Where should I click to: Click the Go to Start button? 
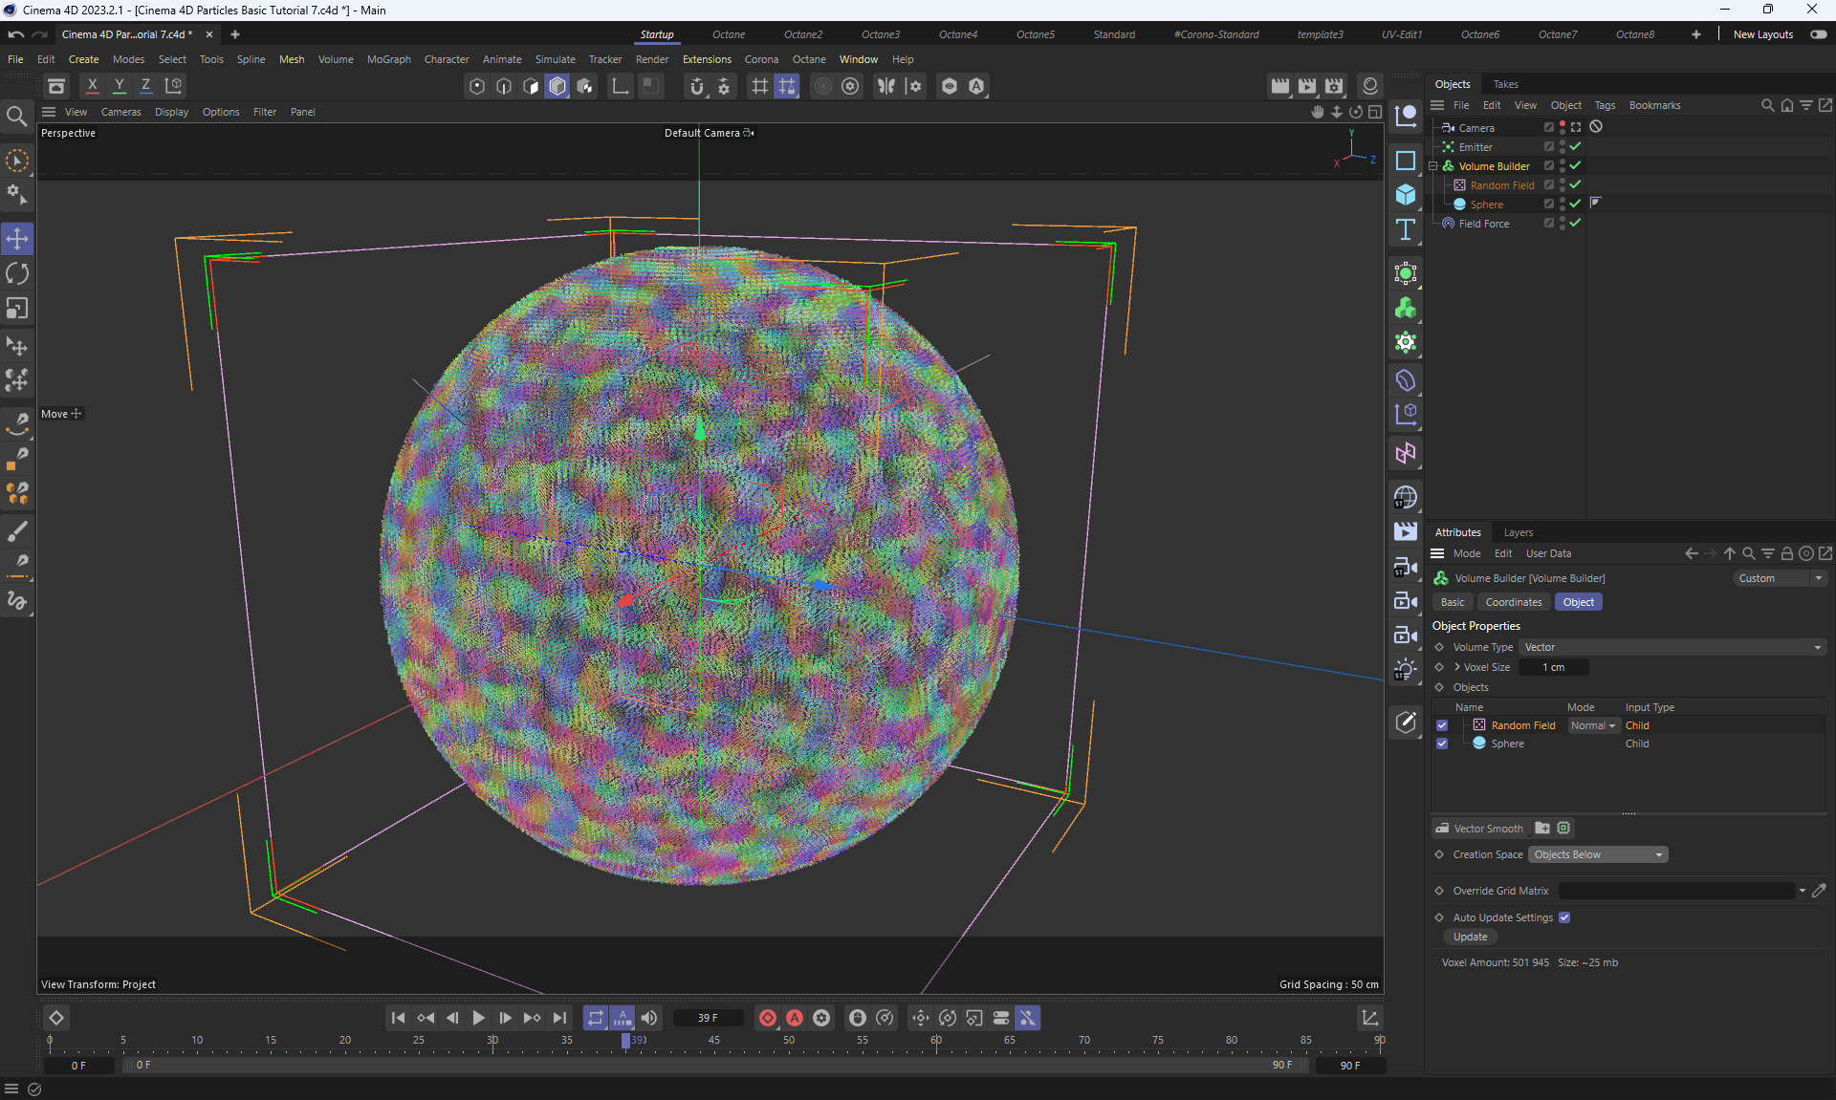398,1018
